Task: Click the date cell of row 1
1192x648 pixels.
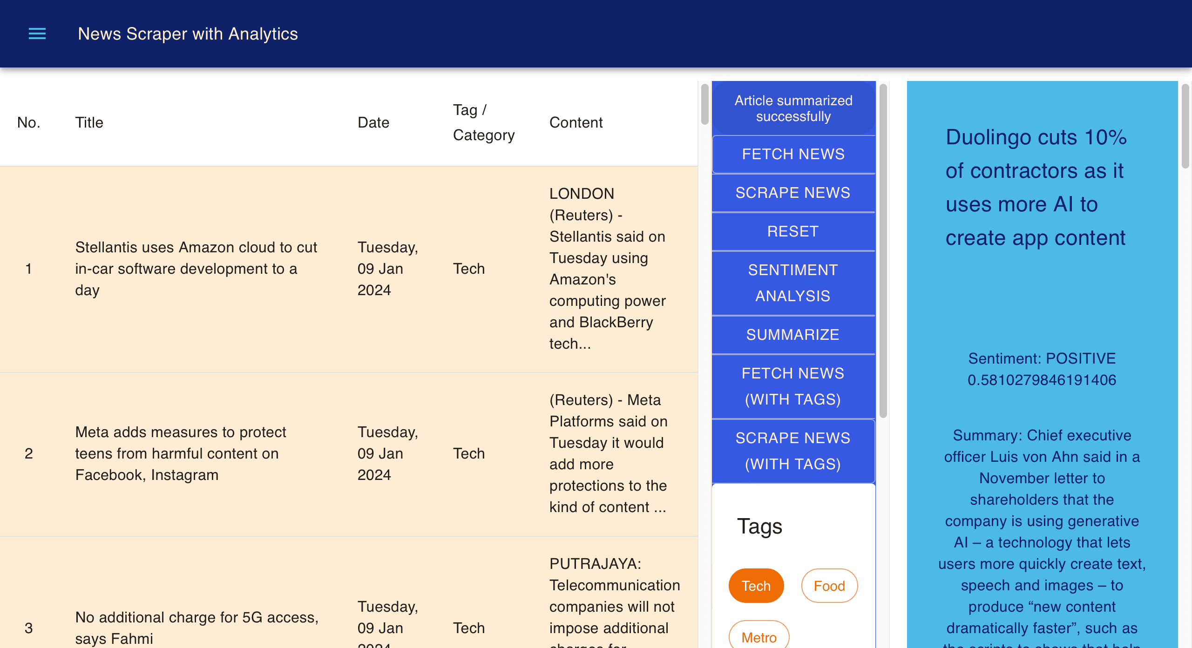Action: [x=388, y=269]
